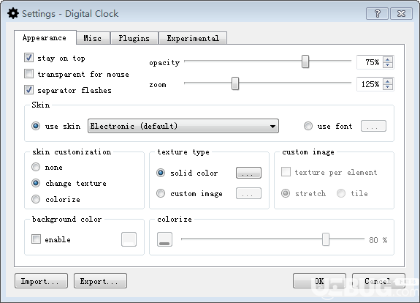Viewport: 420px width, 303px height.
Task: Click the colorize color swatch button
Action: tap(164, 239)
